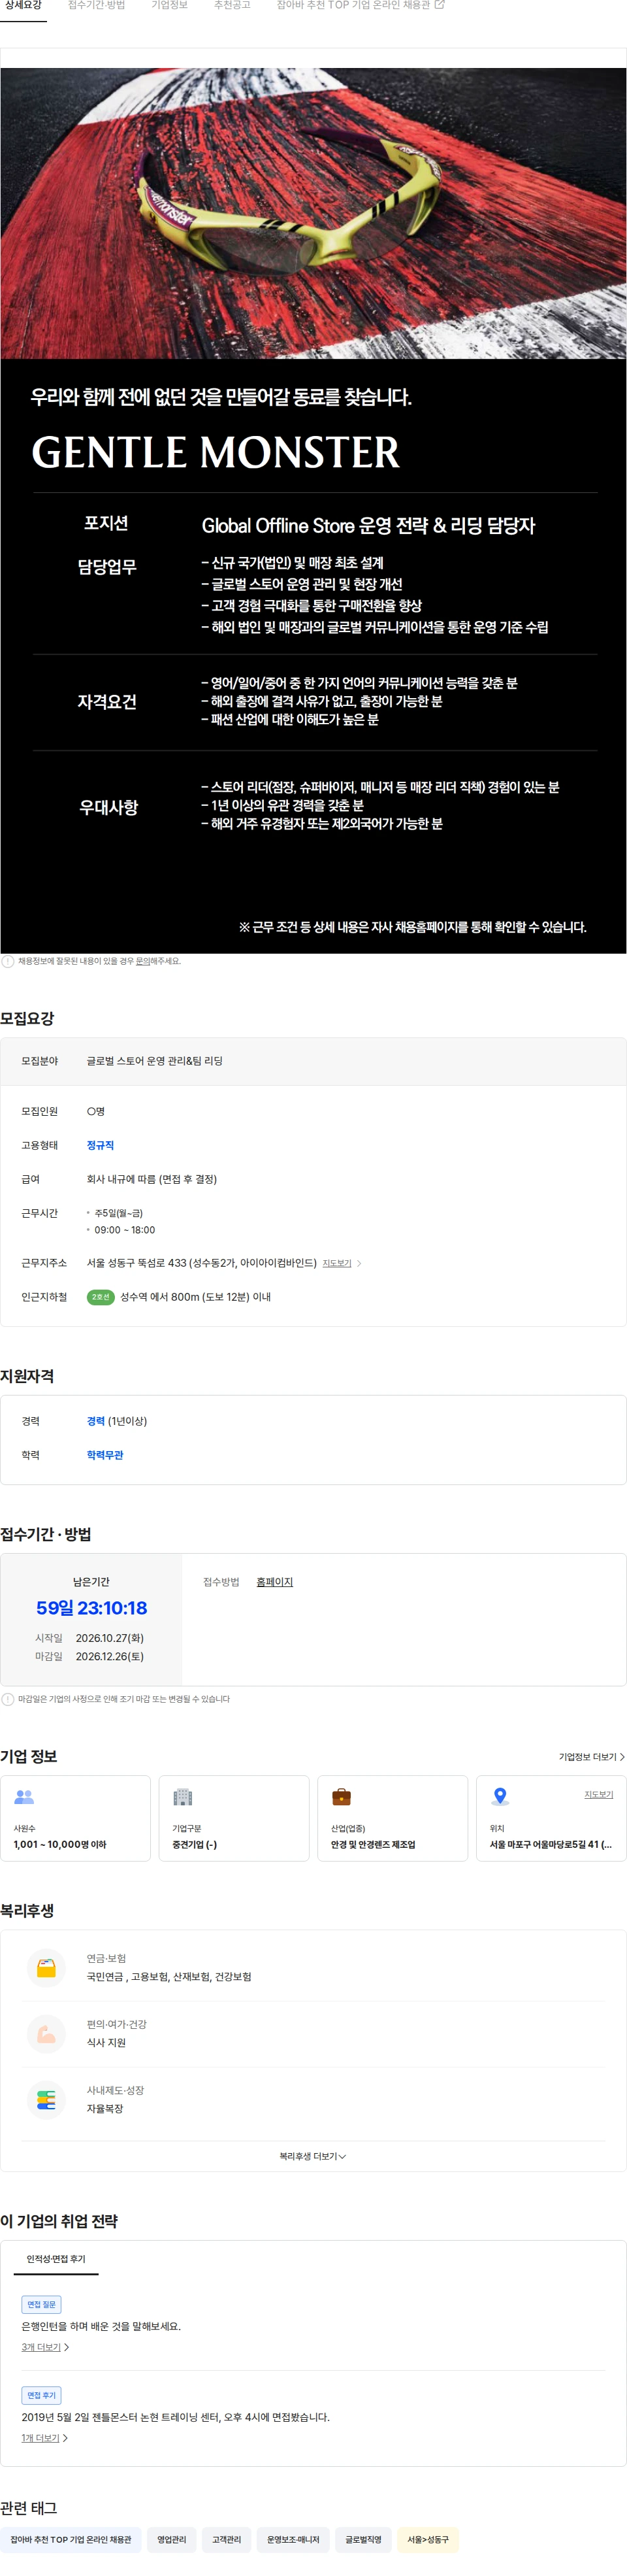Click the 글로벌직영 tag

364,2539
